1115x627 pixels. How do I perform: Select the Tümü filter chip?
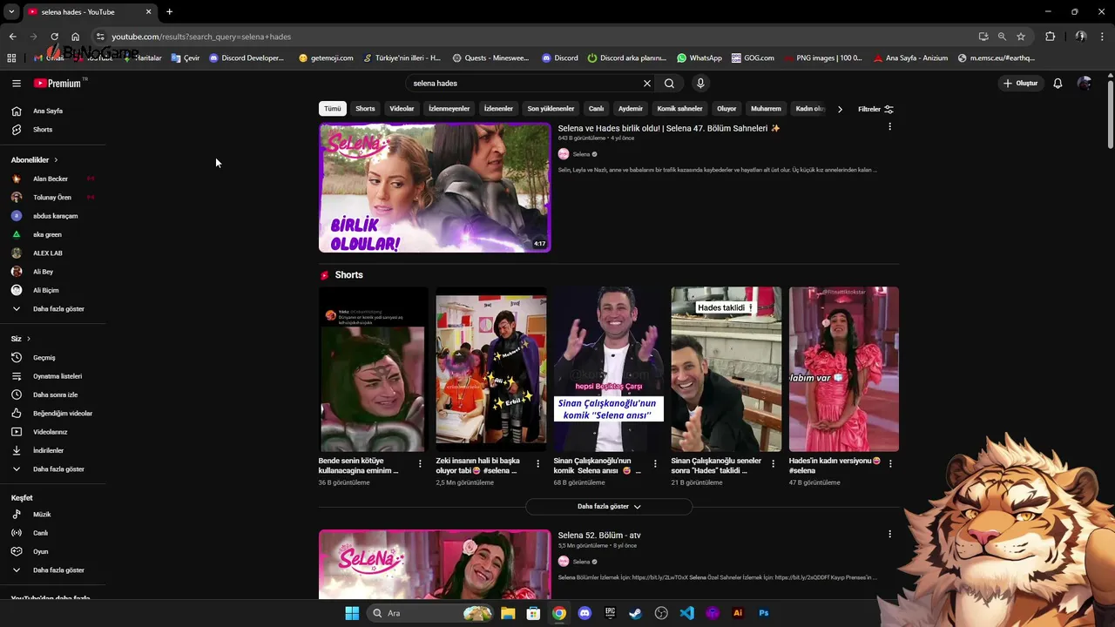coord(333,109)
